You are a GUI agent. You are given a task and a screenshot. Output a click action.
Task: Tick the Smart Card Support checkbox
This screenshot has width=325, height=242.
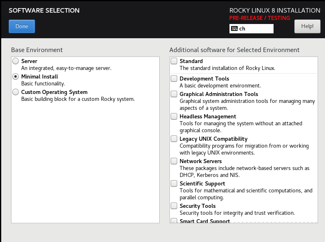[x=174, y=221]
